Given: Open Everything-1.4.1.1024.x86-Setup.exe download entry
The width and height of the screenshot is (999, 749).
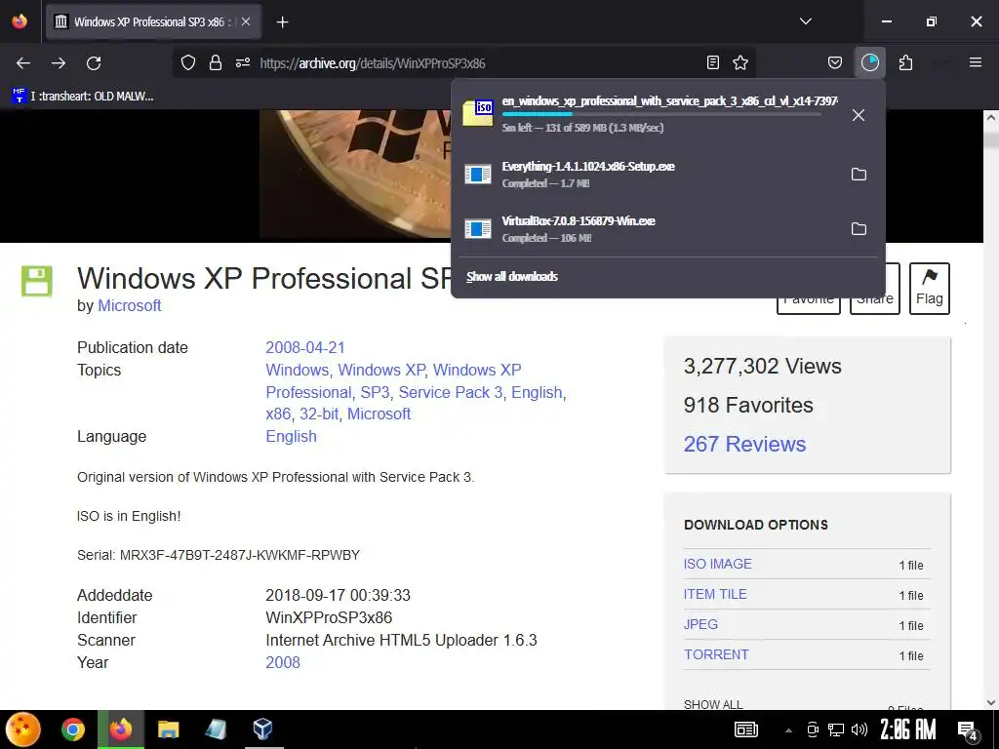Looking at the screenshot, I should pos(588,174).
